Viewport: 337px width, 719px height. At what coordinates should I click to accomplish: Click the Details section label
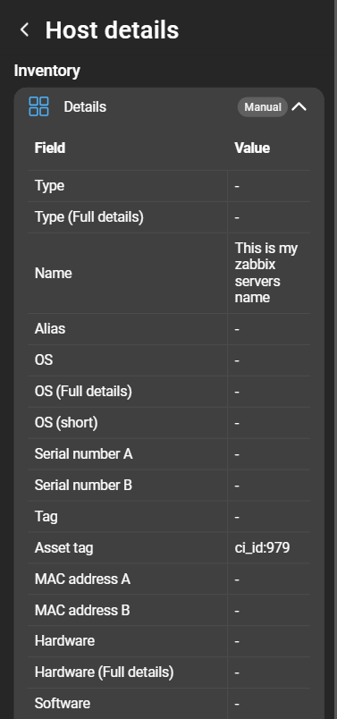(85, 106)
